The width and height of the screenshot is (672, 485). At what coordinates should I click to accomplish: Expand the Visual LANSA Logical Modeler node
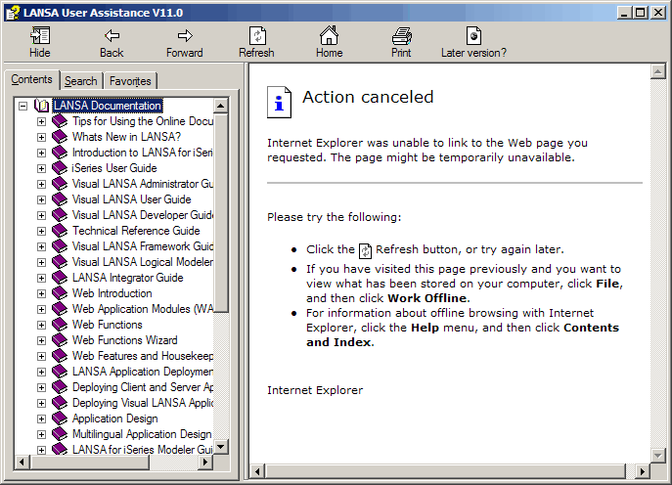tap(41, 262)
